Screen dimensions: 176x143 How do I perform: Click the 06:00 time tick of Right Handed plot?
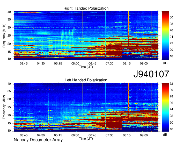75,63
